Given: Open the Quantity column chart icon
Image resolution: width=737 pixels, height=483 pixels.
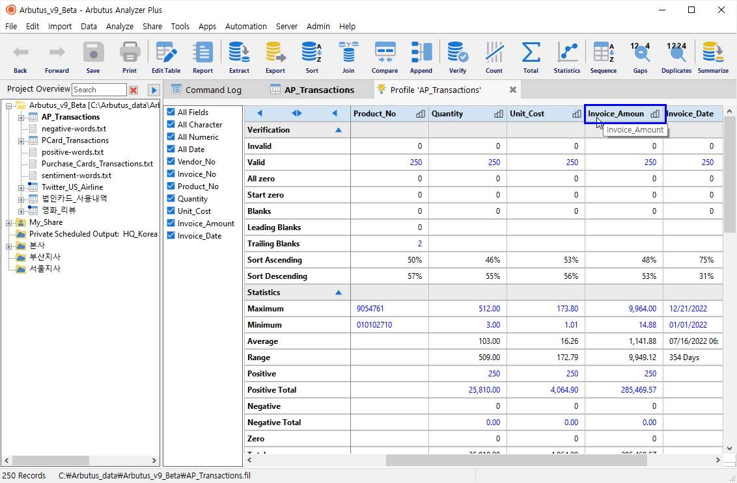Looking at the screenshot, I should point(498,114).
